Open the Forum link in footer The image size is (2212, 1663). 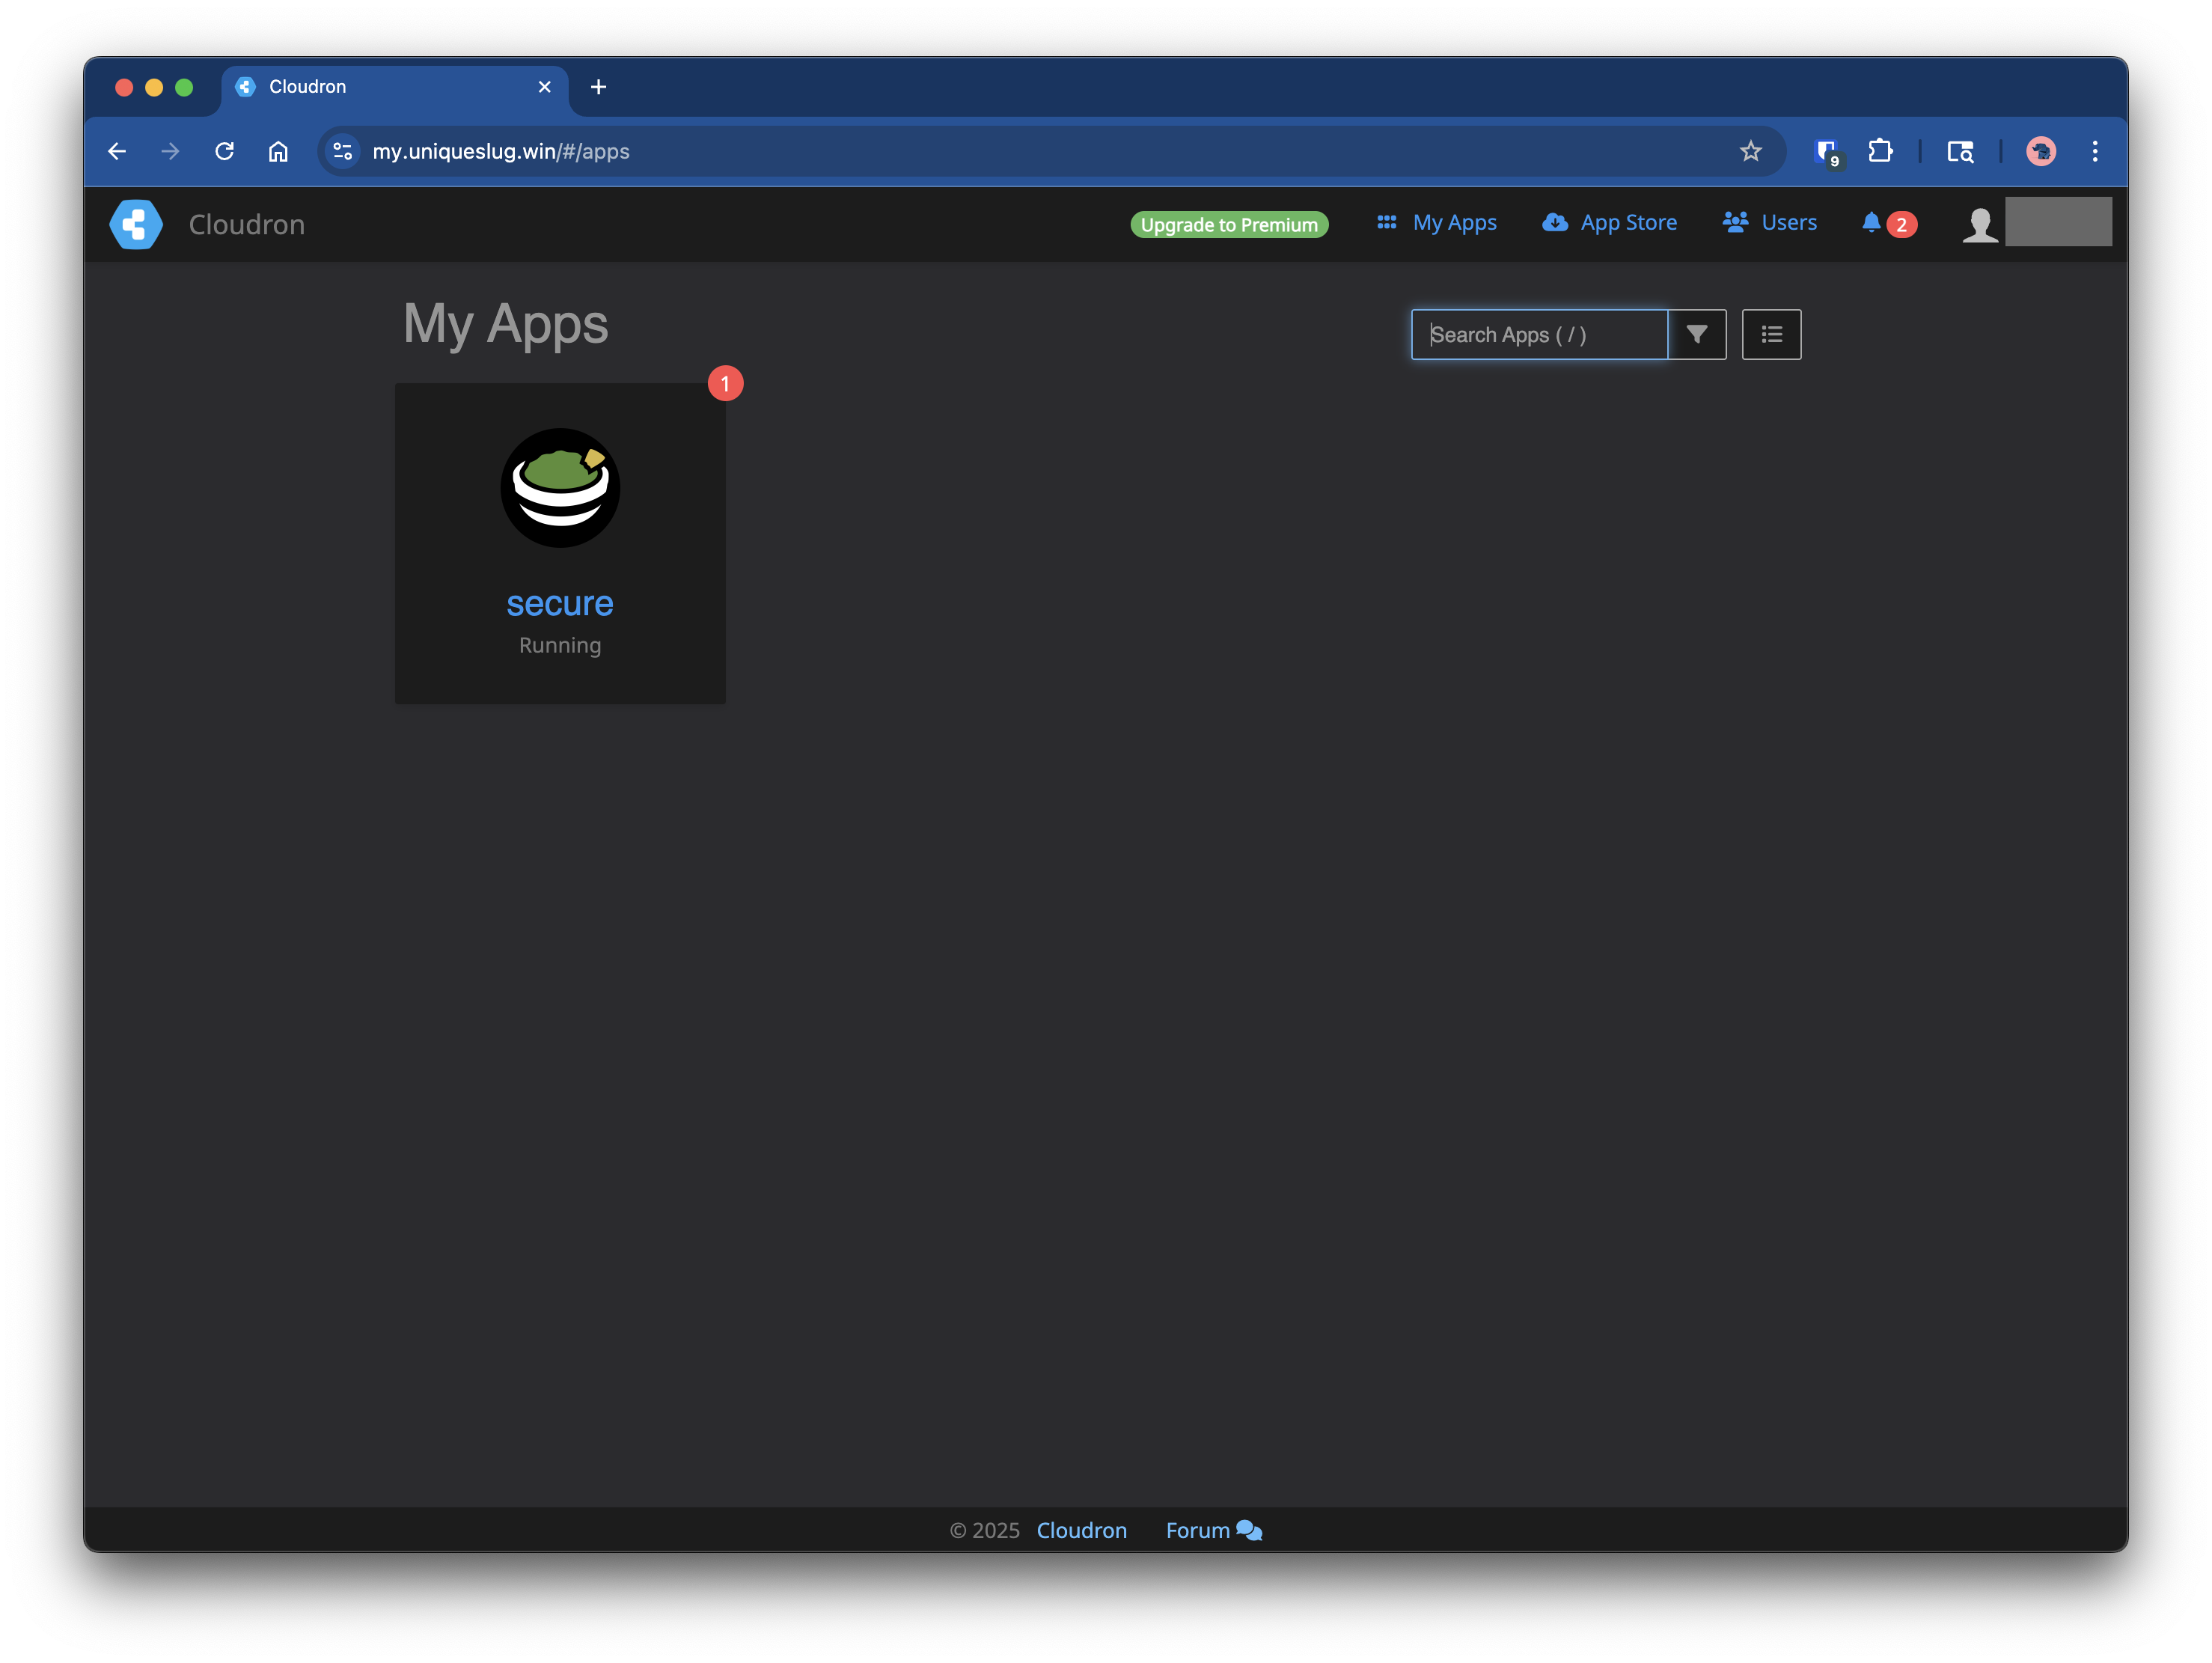tap(1213, 1530)
